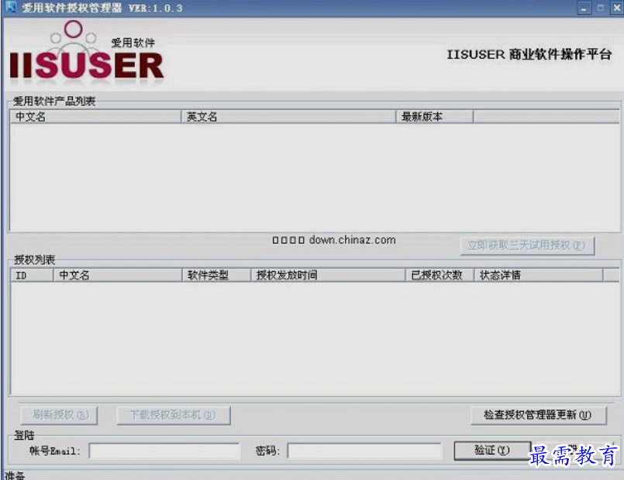Click 立即获取三天试用授权 button
Viewport: 624px width, 480px height.
coord(527,245)
